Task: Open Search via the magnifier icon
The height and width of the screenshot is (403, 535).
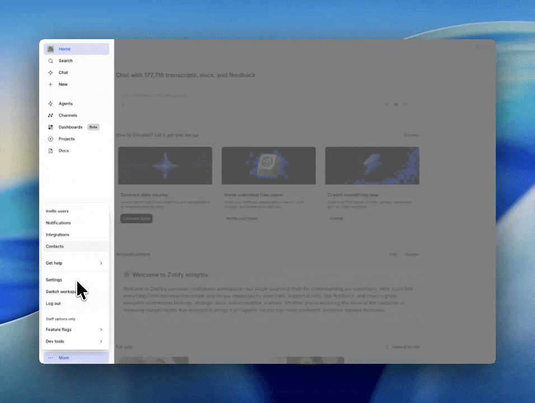Action: 50,61
